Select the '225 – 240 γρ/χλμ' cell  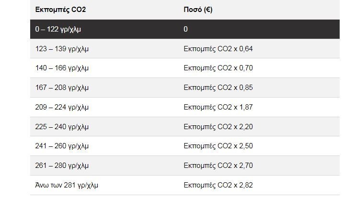pos(62,126)
